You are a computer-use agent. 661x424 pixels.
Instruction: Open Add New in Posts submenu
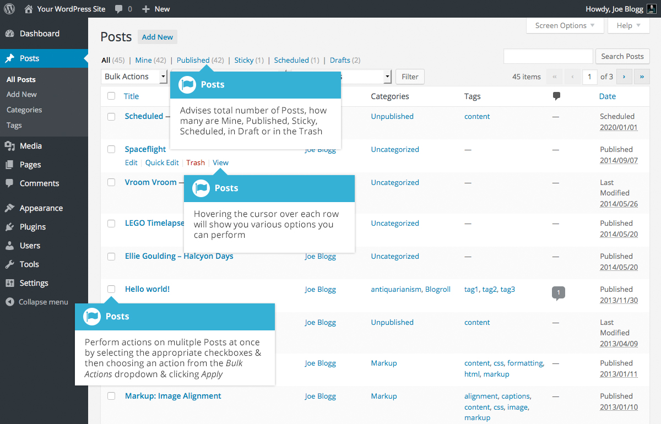coord(21,94)
